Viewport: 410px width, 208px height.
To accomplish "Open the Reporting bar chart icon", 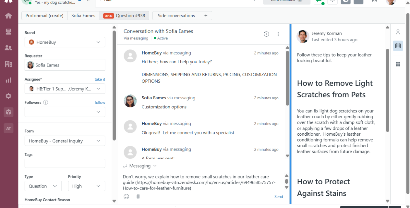I will coord(8,80).
